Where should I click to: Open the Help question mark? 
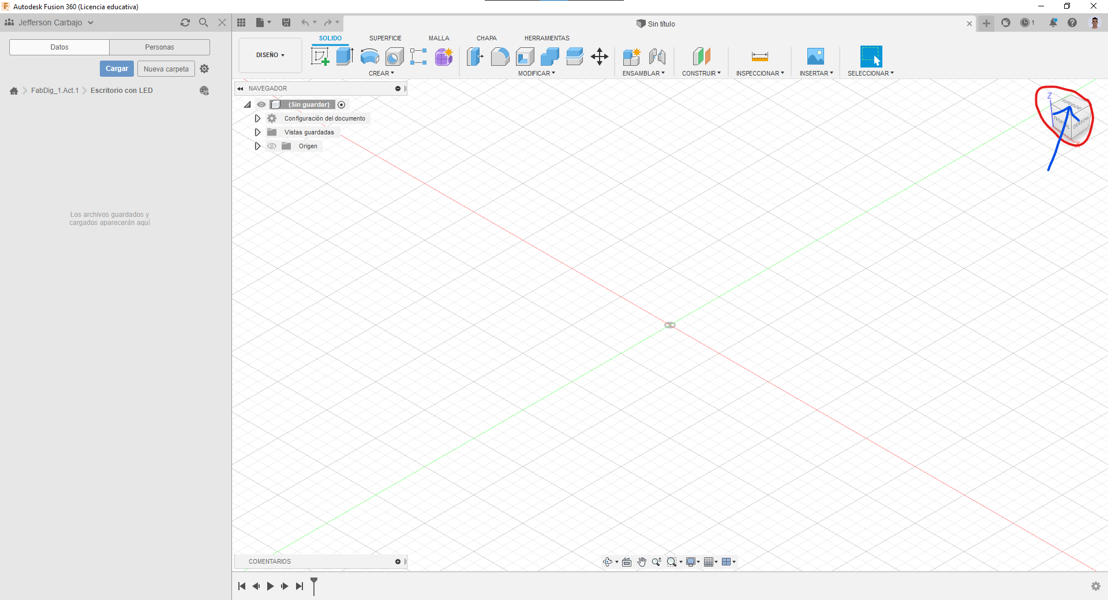[1072, 22]
